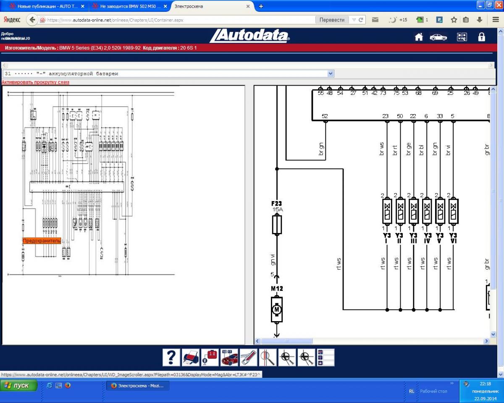Viewport: 504px width, 403px height.
Task: Open a new browser tab
Action: point(261,6)
